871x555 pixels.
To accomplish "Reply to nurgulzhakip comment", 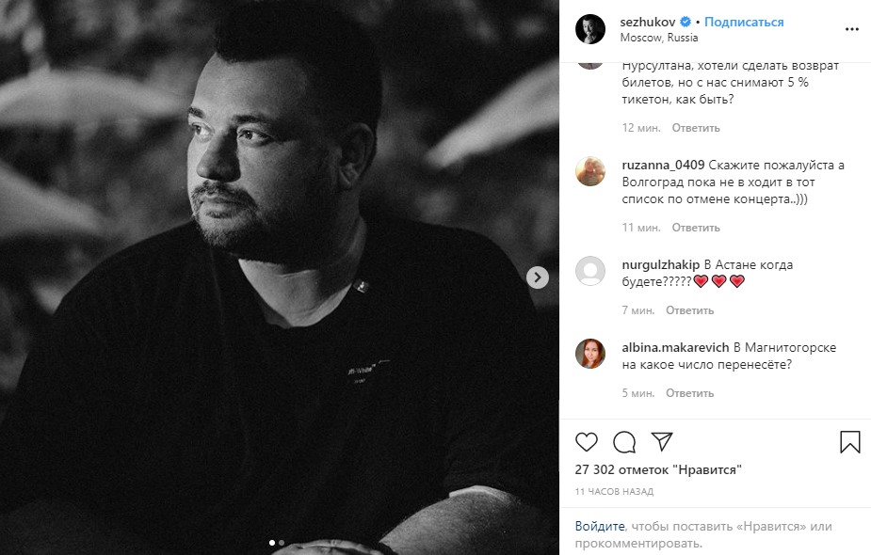I will click(x=689, y=310).
